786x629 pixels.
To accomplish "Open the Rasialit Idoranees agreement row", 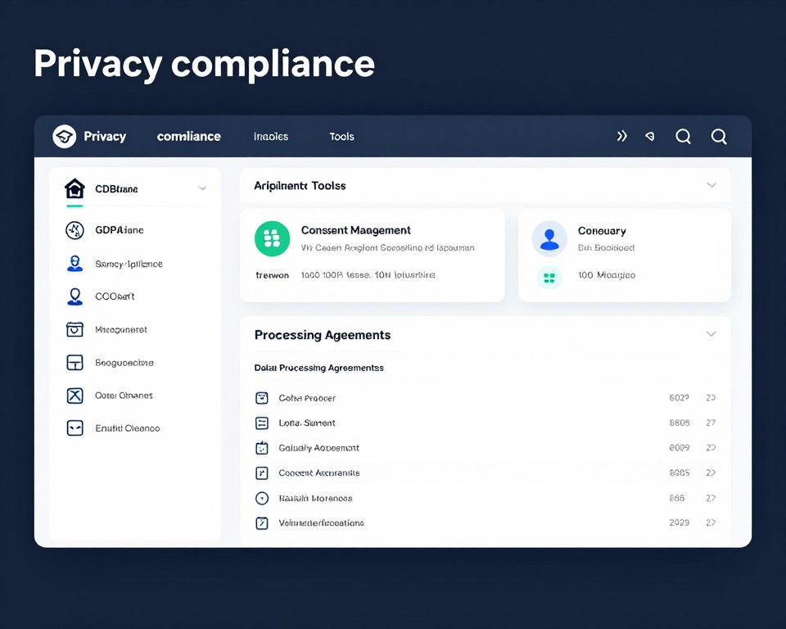I will click(485, 498).
